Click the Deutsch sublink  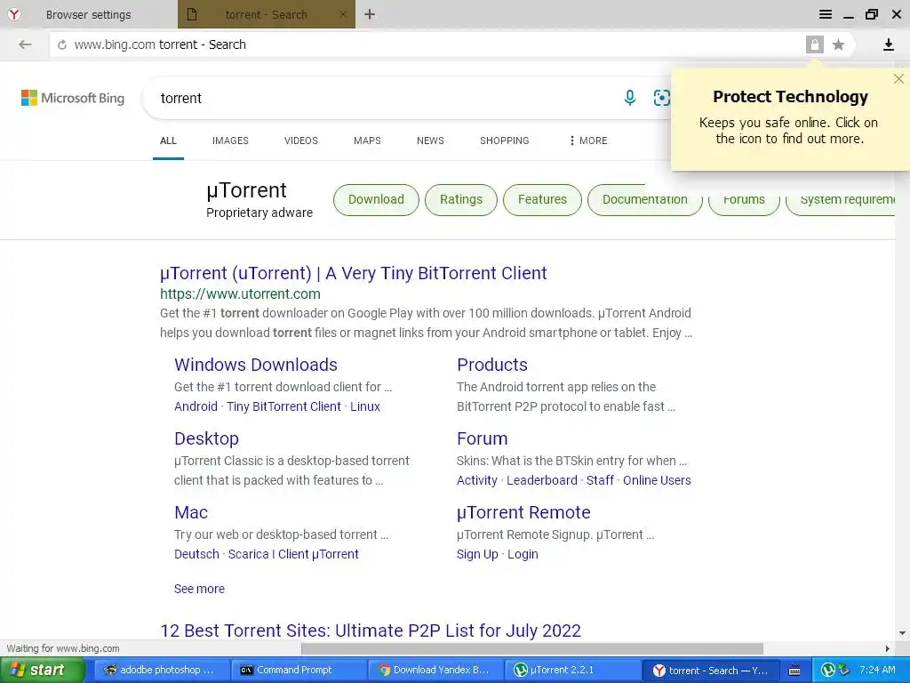pos(196,554)
